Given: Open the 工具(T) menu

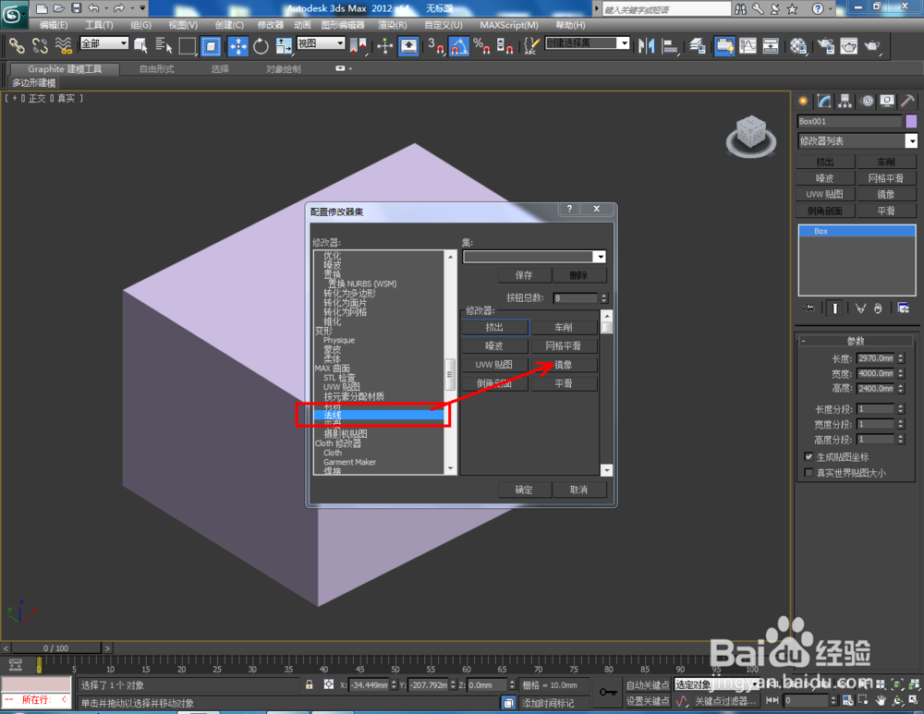Looking at the screenshot, I should (x=99, y=25).
